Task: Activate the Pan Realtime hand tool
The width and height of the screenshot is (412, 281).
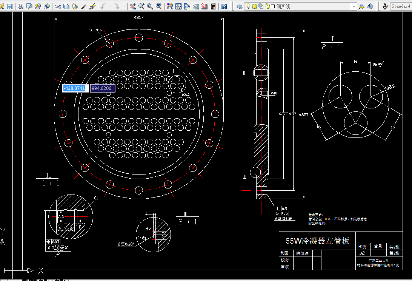Action: click(x=133, y=6)
